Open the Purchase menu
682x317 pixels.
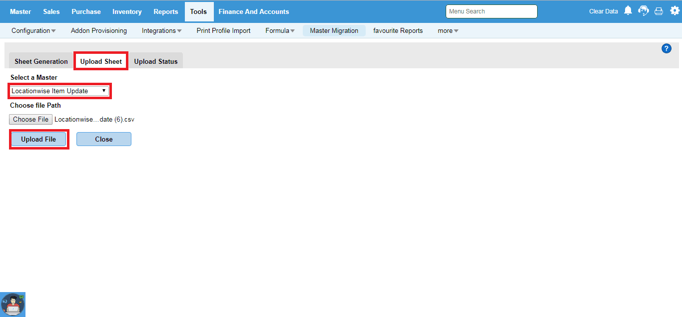point(86,11)
